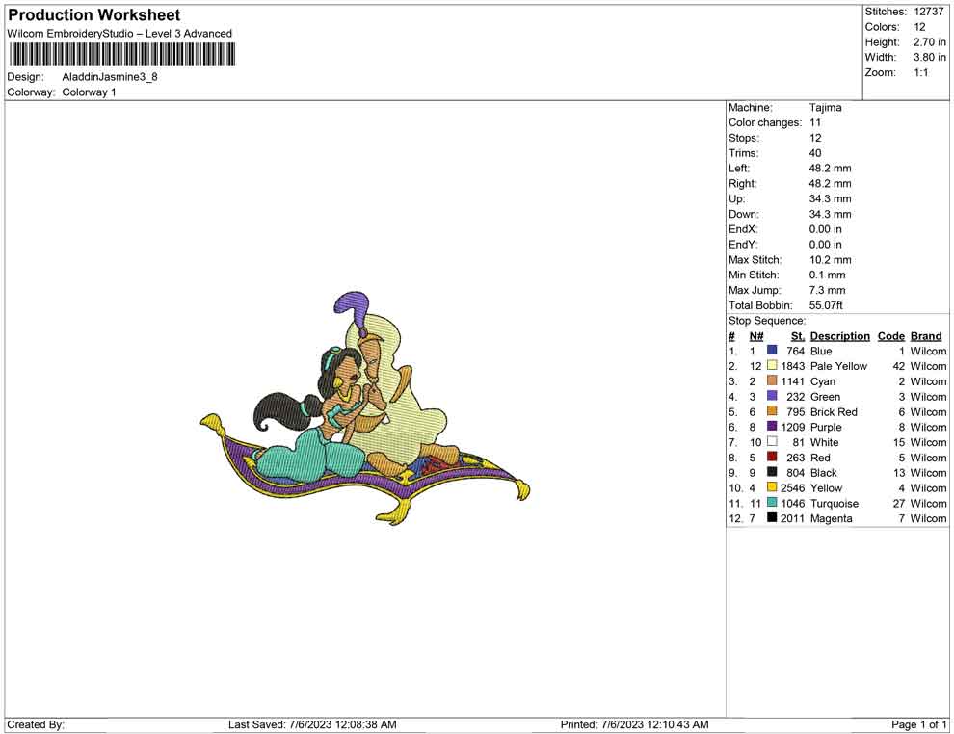Screen dimensions: 954x734
Task: Click the barcode under the worksheet title
Action: (x=122, y=54)
